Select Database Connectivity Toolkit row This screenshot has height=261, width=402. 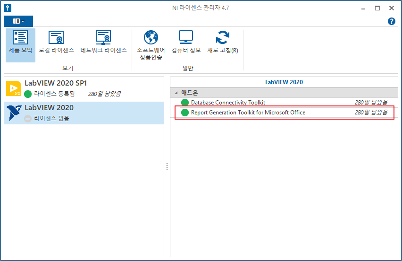click(x=284, y=103)
